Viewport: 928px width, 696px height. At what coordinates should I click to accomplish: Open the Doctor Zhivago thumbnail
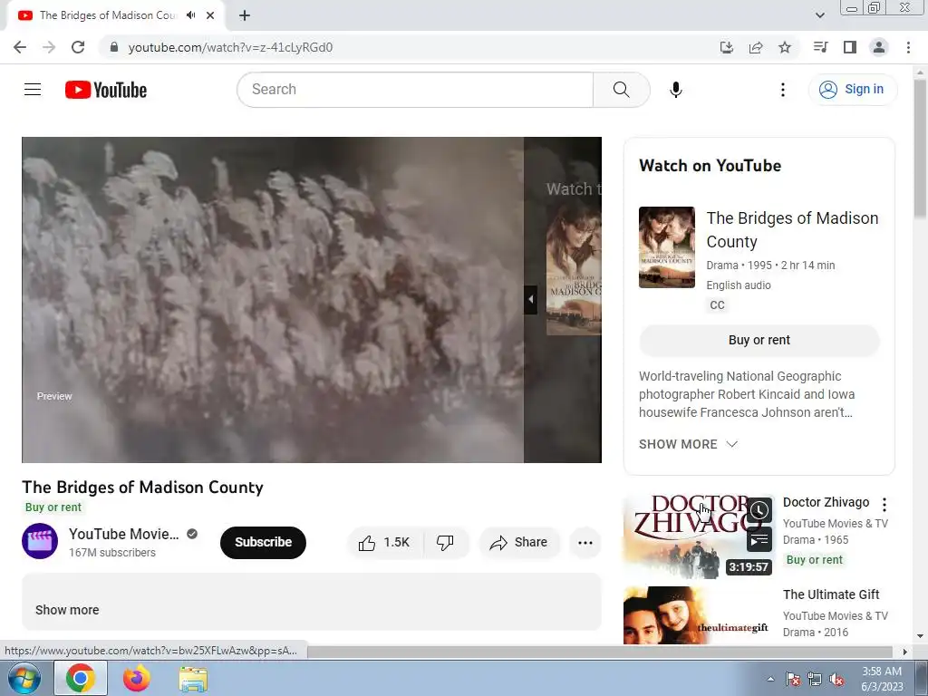coord(699,536)
